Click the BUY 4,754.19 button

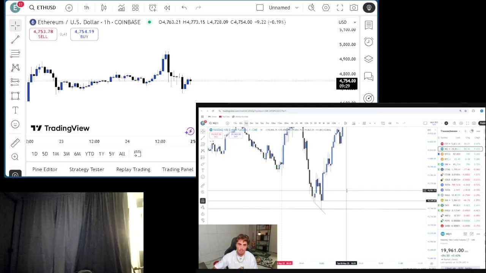(x=84, y=34)
